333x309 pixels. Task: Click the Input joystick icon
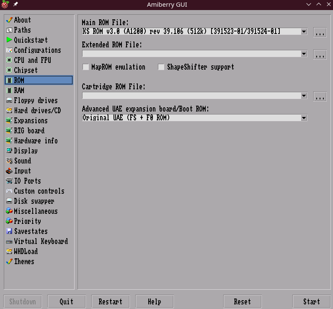click(9, 171)
